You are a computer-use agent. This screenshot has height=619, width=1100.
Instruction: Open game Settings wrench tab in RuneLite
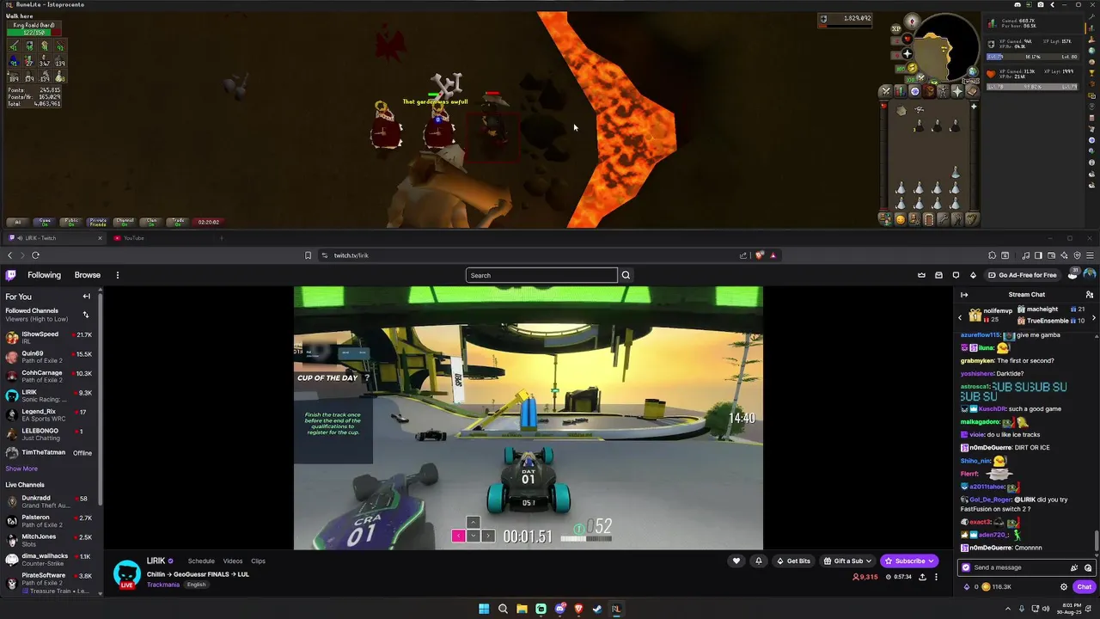(944, 219)
